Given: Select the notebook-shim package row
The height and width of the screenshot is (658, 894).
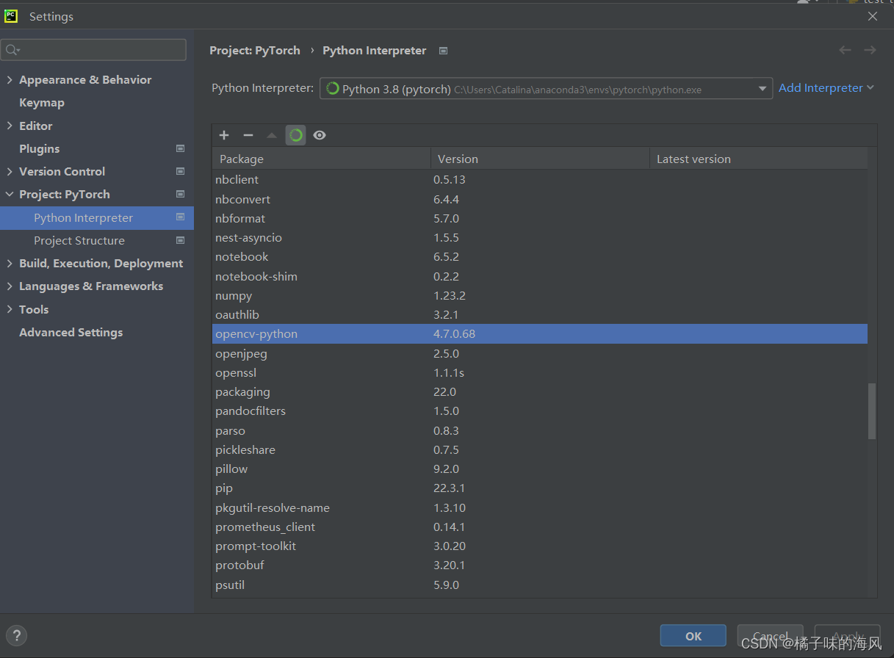Looking at the screenshot, I should [x=540, y=276].
